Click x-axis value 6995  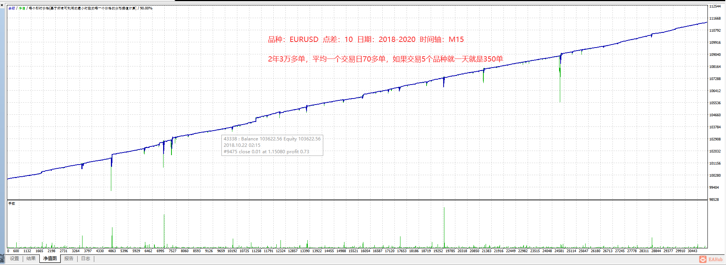click(160, 251)
